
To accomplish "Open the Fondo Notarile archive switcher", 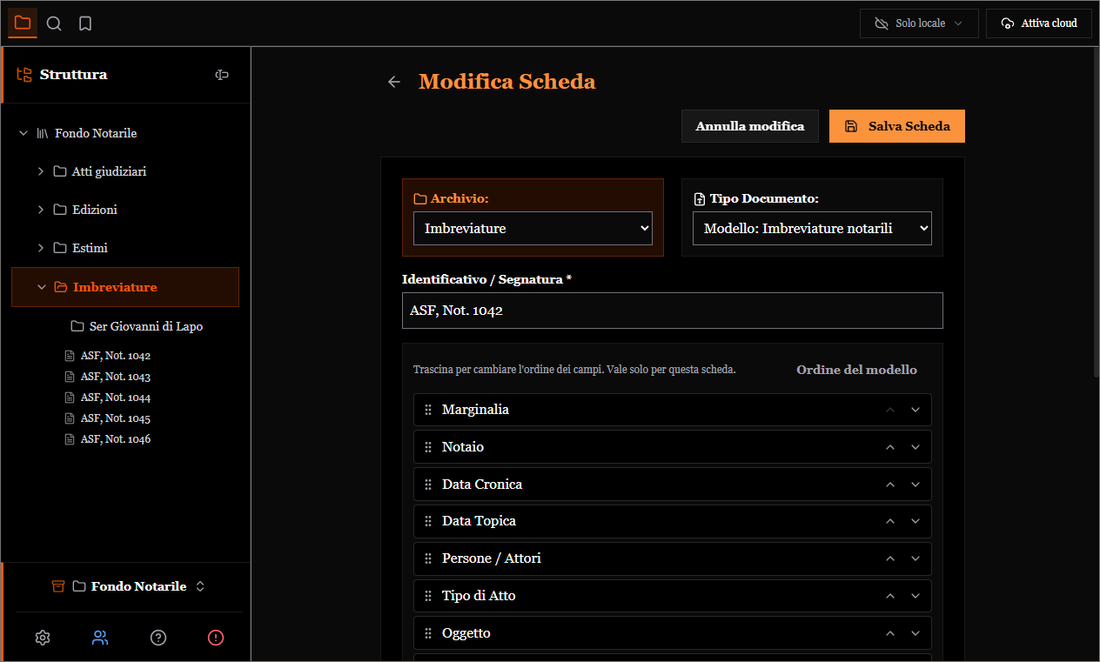I will pos(128,586).
